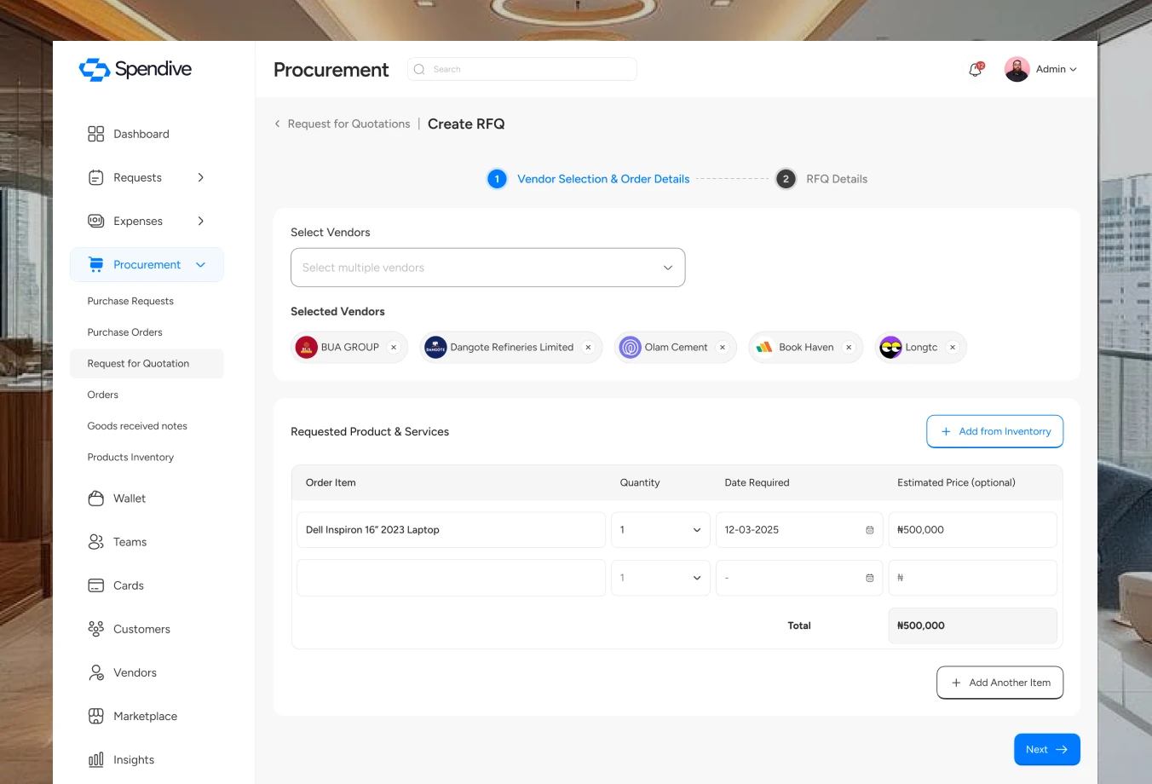The width and height of the screenshot is (1152, 784).
Task: Click the Teams icon
Action: [x=96, y=542]
